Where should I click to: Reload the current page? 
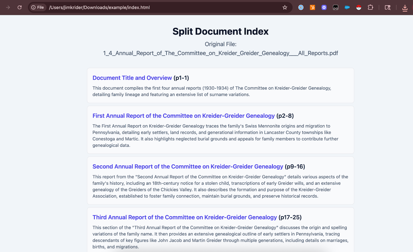click(x=20, y=7)
